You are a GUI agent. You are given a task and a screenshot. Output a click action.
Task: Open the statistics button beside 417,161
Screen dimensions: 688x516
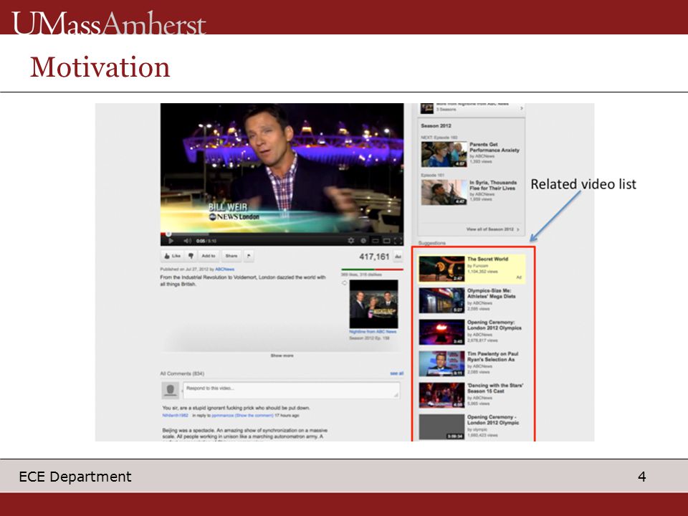coord(398,257)
